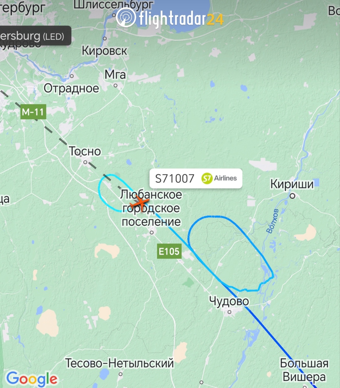340x388 pixels.
Task: Click the Волхов river label
Action: (x=272, y=221)
